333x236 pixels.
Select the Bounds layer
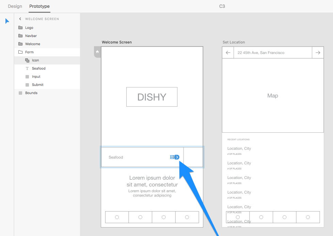click(31, 93)
